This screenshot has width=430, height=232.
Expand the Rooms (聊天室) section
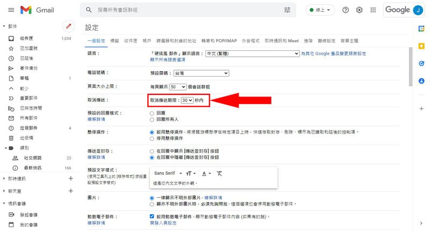[x=4, y=191]
